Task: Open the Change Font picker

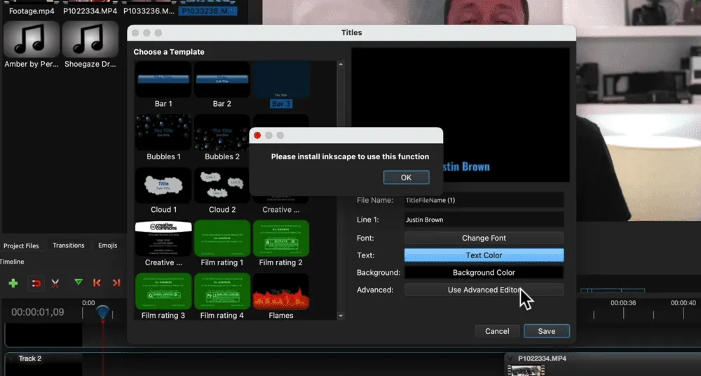Action: click(484, 238)
